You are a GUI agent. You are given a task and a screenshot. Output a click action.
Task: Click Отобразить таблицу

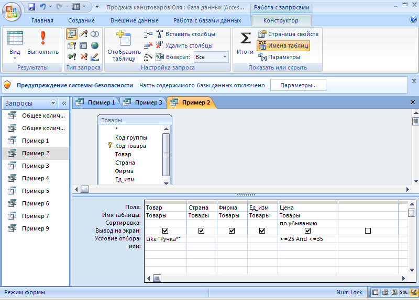(124, 45)
